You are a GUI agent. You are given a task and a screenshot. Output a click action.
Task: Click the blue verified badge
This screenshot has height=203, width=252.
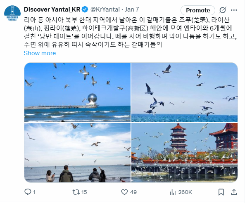click(x=85, y=9)
